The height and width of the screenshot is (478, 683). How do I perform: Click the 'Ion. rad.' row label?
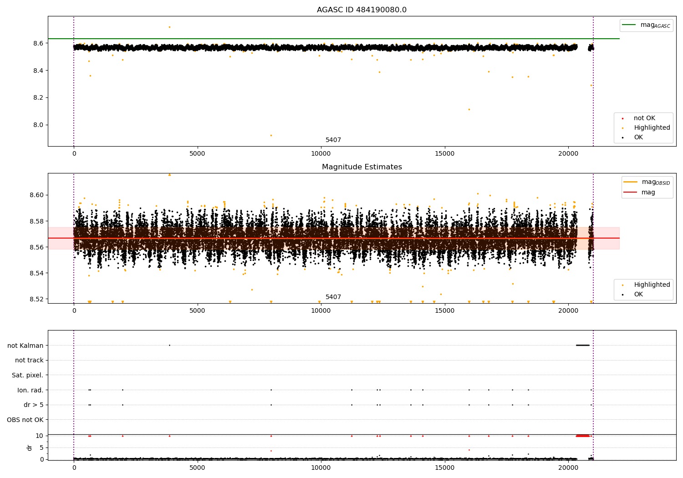click(x=31, y=390)
